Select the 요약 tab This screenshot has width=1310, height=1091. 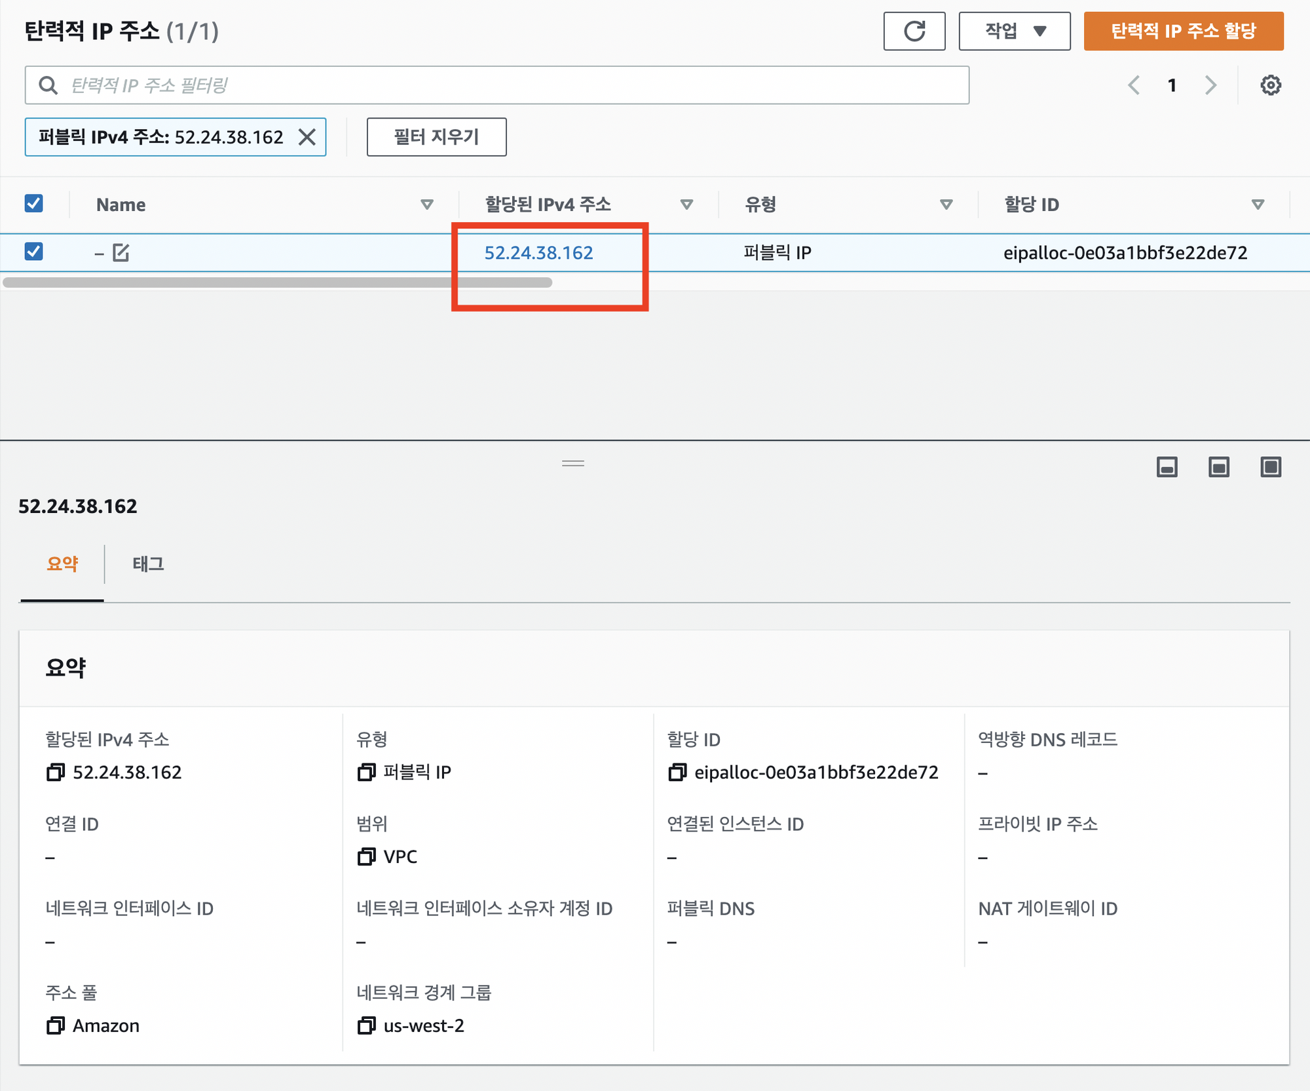62,564
